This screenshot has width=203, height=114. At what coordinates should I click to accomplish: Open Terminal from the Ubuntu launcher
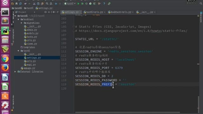(5, 12)
